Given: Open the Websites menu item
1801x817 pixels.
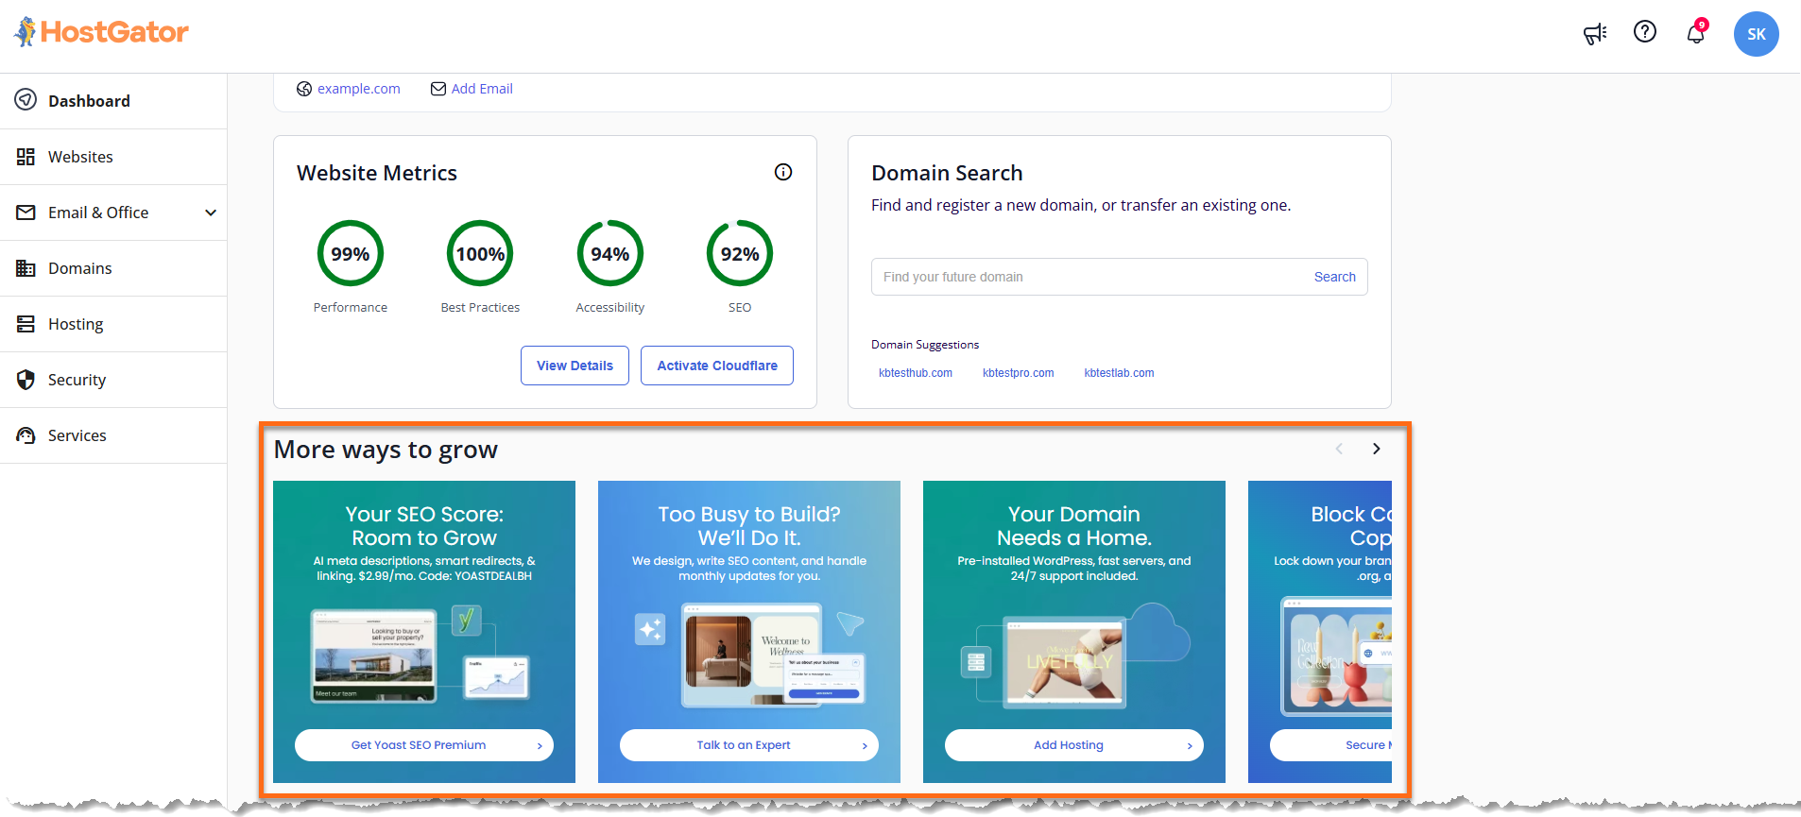Looking at the screenshot, I should click(113, 157).
